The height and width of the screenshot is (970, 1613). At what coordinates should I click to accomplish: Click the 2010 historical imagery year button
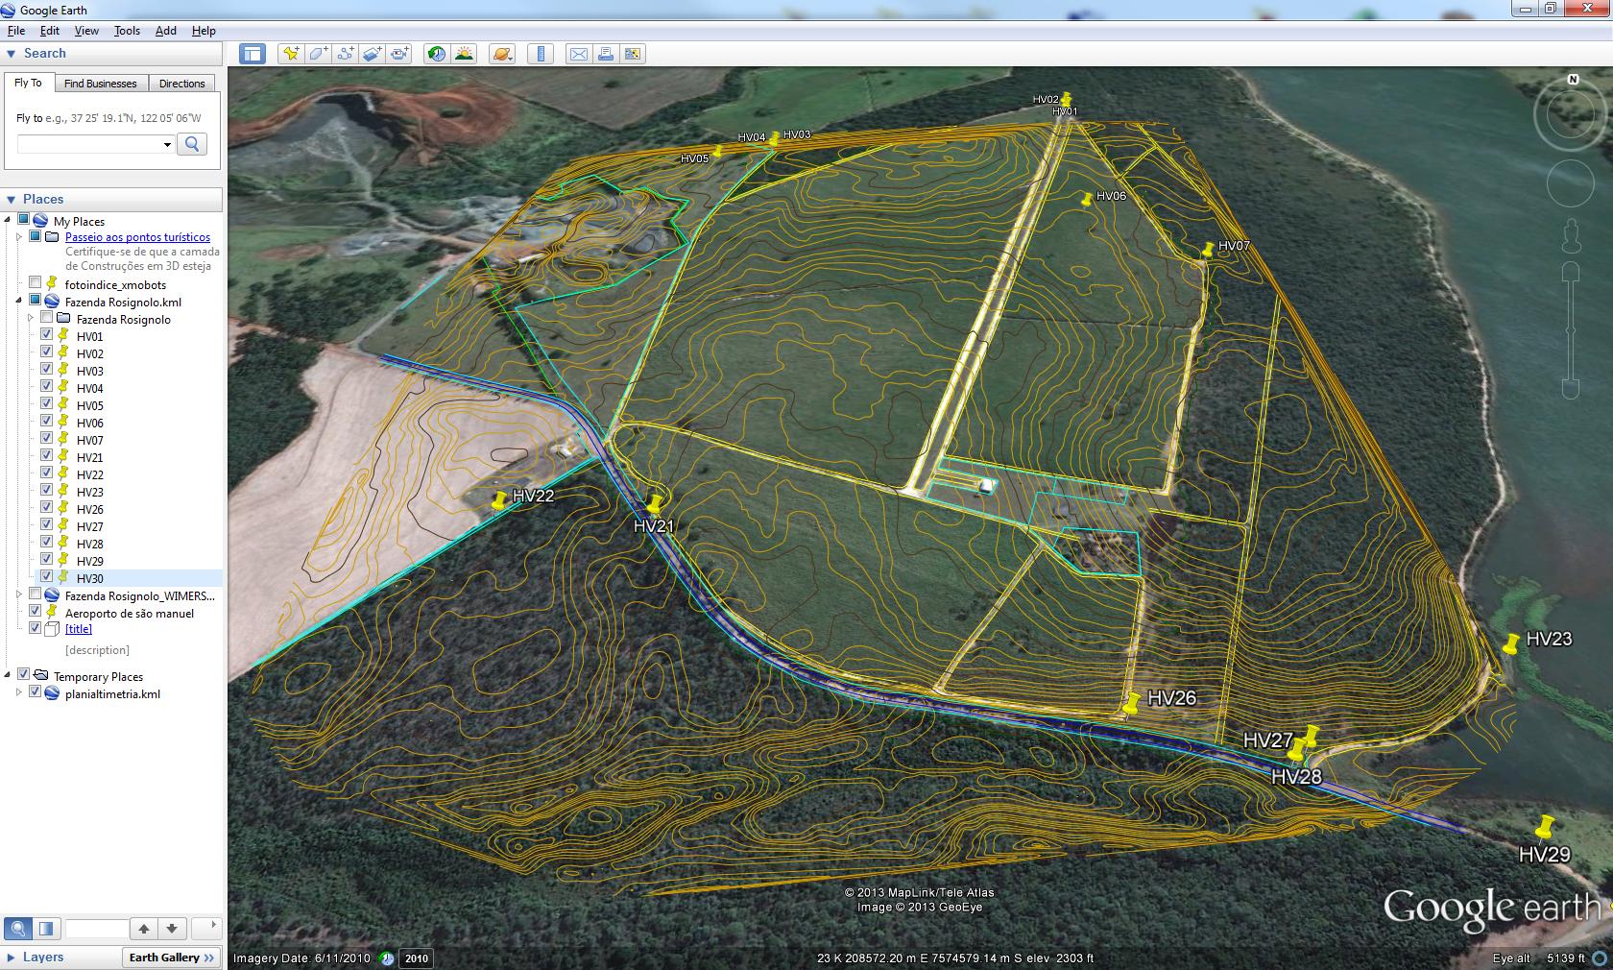[x=417, y=958]
